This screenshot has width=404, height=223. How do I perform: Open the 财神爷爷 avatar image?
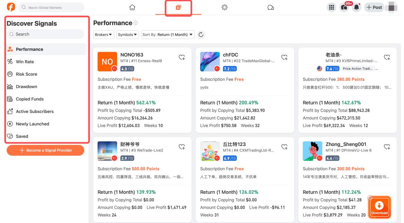107,151
